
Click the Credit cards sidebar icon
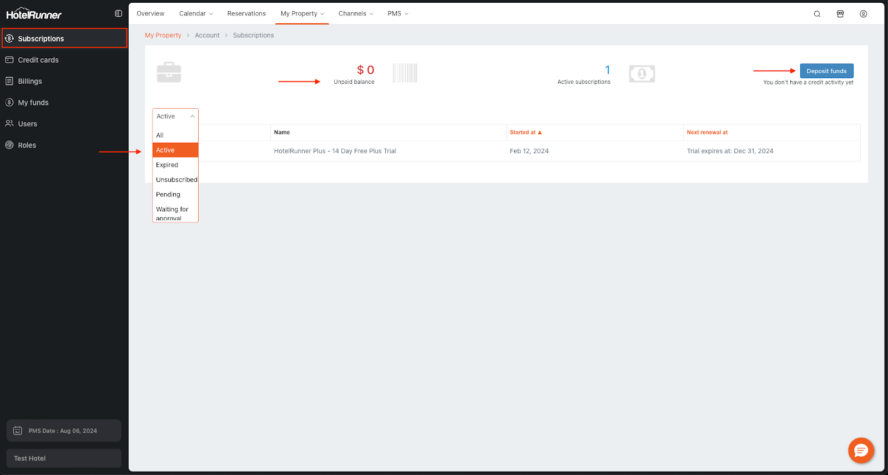9,60
